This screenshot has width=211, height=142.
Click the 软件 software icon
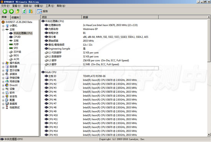tap(7, 93)
